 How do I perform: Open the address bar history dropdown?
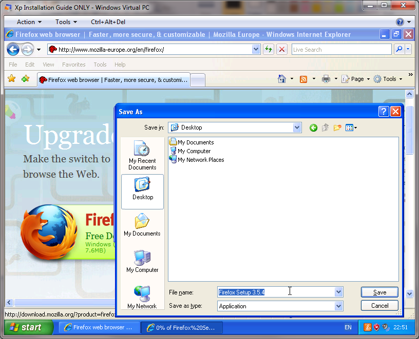tap(256, 49)
